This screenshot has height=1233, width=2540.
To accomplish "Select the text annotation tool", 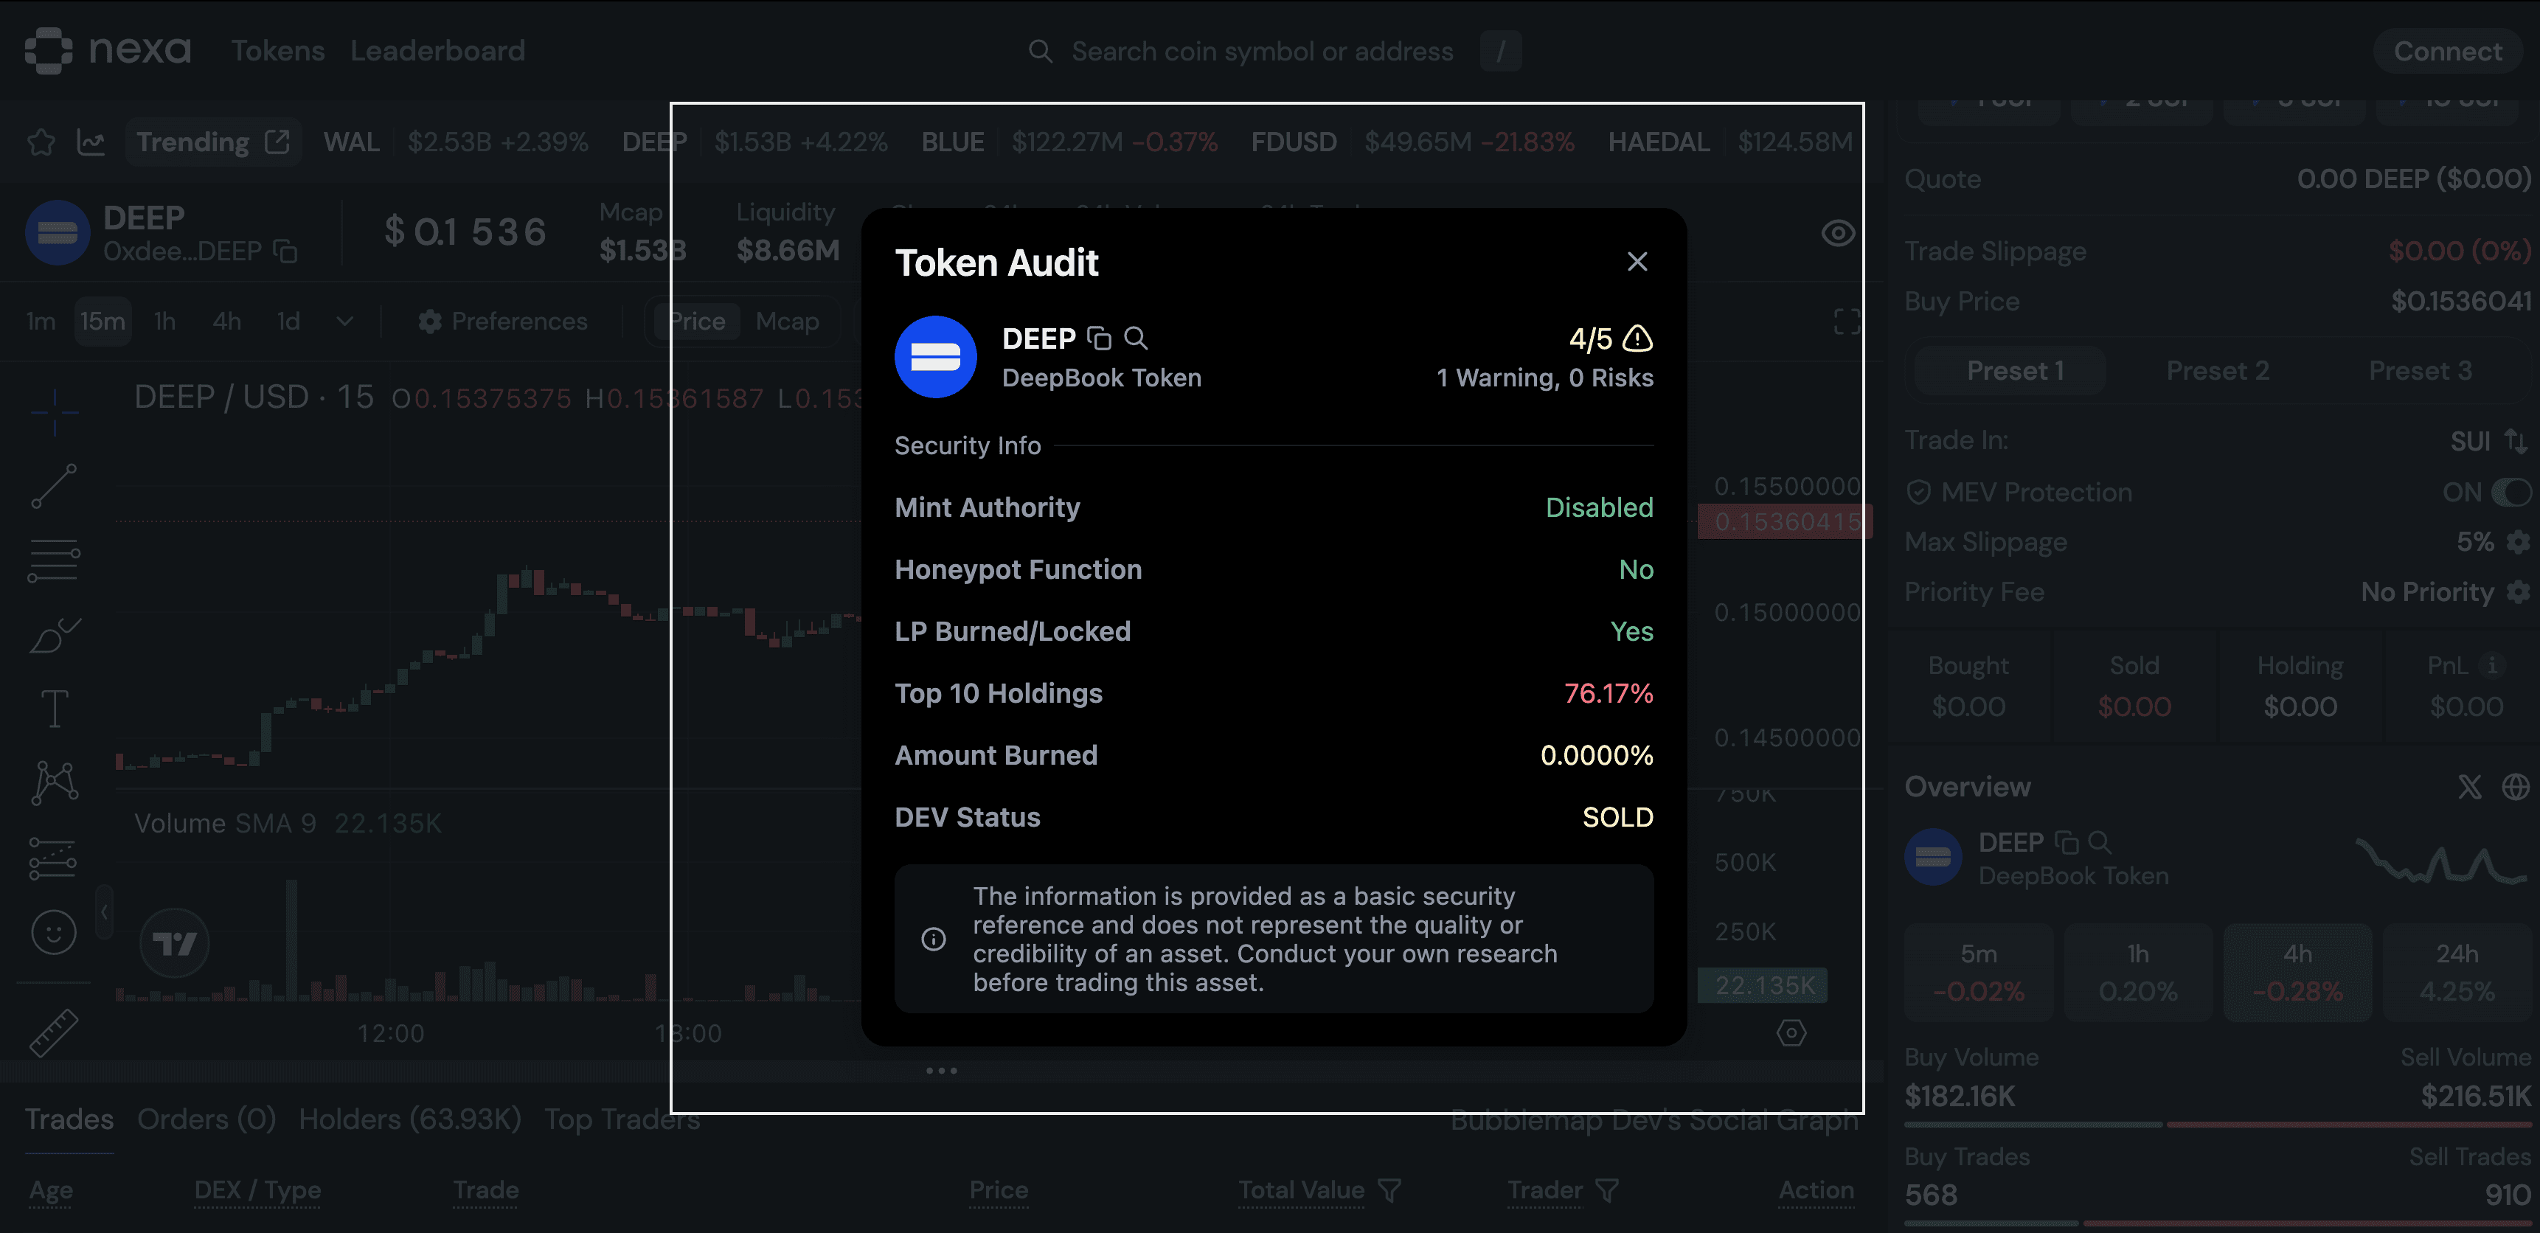I will pos(55,708).
